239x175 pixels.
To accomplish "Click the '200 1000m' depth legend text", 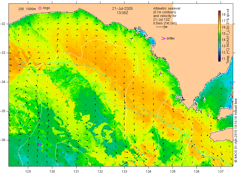I will [x=27, y=9].
